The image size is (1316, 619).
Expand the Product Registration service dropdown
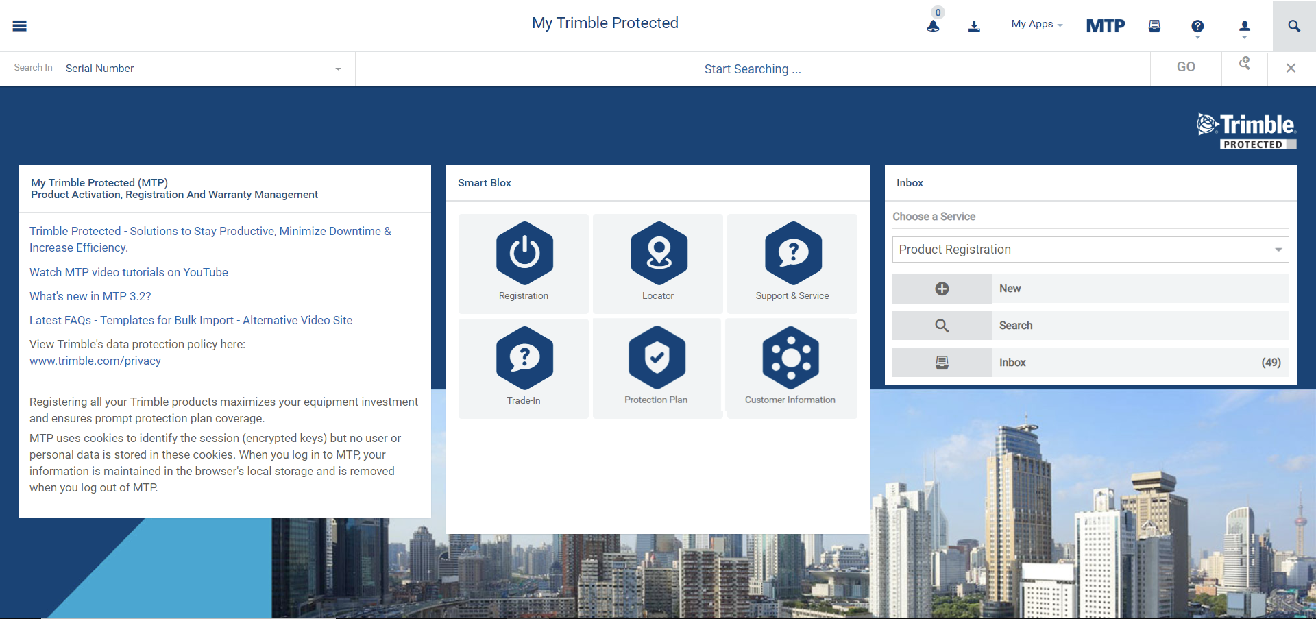pyautogui.click(x=1090, y=250)
